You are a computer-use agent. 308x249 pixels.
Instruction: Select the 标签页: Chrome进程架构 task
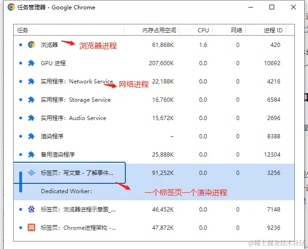pos(78,227)
